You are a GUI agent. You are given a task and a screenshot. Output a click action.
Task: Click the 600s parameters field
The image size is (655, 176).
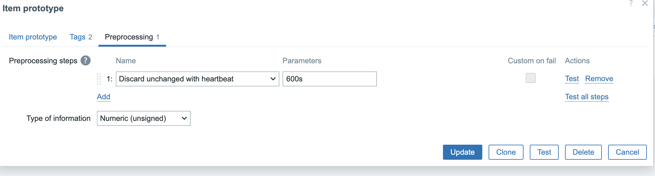(329, 79)
